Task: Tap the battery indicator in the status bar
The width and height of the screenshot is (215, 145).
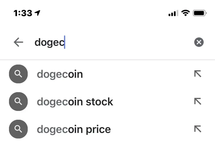Action: coord(198,13)
